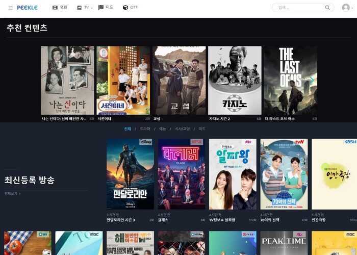Expand the user account dropdown chevron
Image resolution: width=357 pixels, height=255 pixels.
click(x=353, y=8)
